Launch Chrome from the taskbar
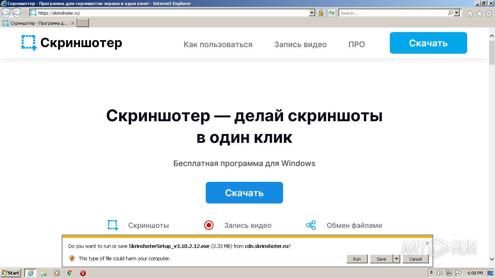 (70, 273)
